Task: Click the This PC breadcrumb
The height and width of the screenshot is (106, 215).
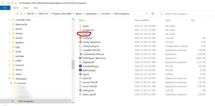Action: click(31, 14)
